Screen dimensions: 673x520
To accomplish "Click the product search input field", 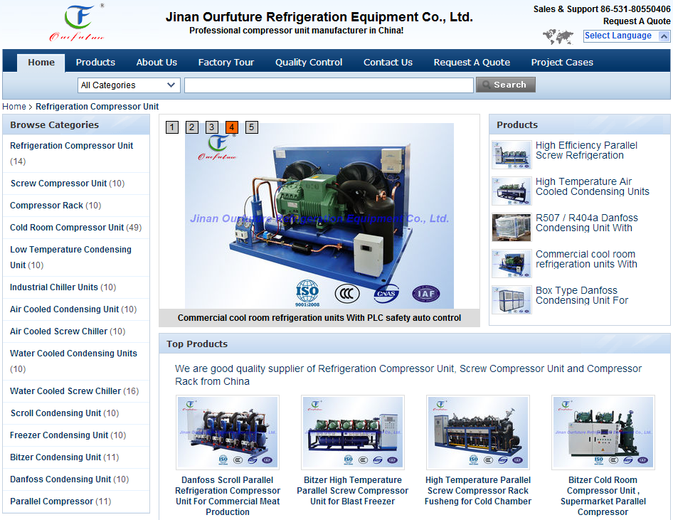I will point(329,85).
